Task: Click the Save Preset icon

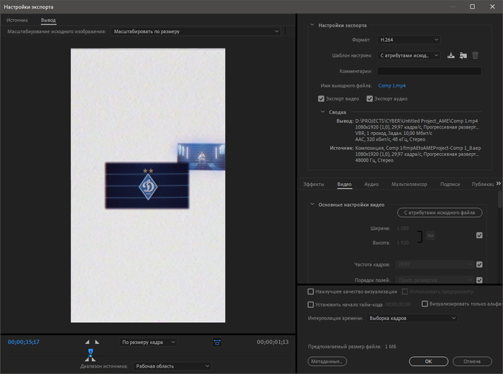Action: coord(451,55)
